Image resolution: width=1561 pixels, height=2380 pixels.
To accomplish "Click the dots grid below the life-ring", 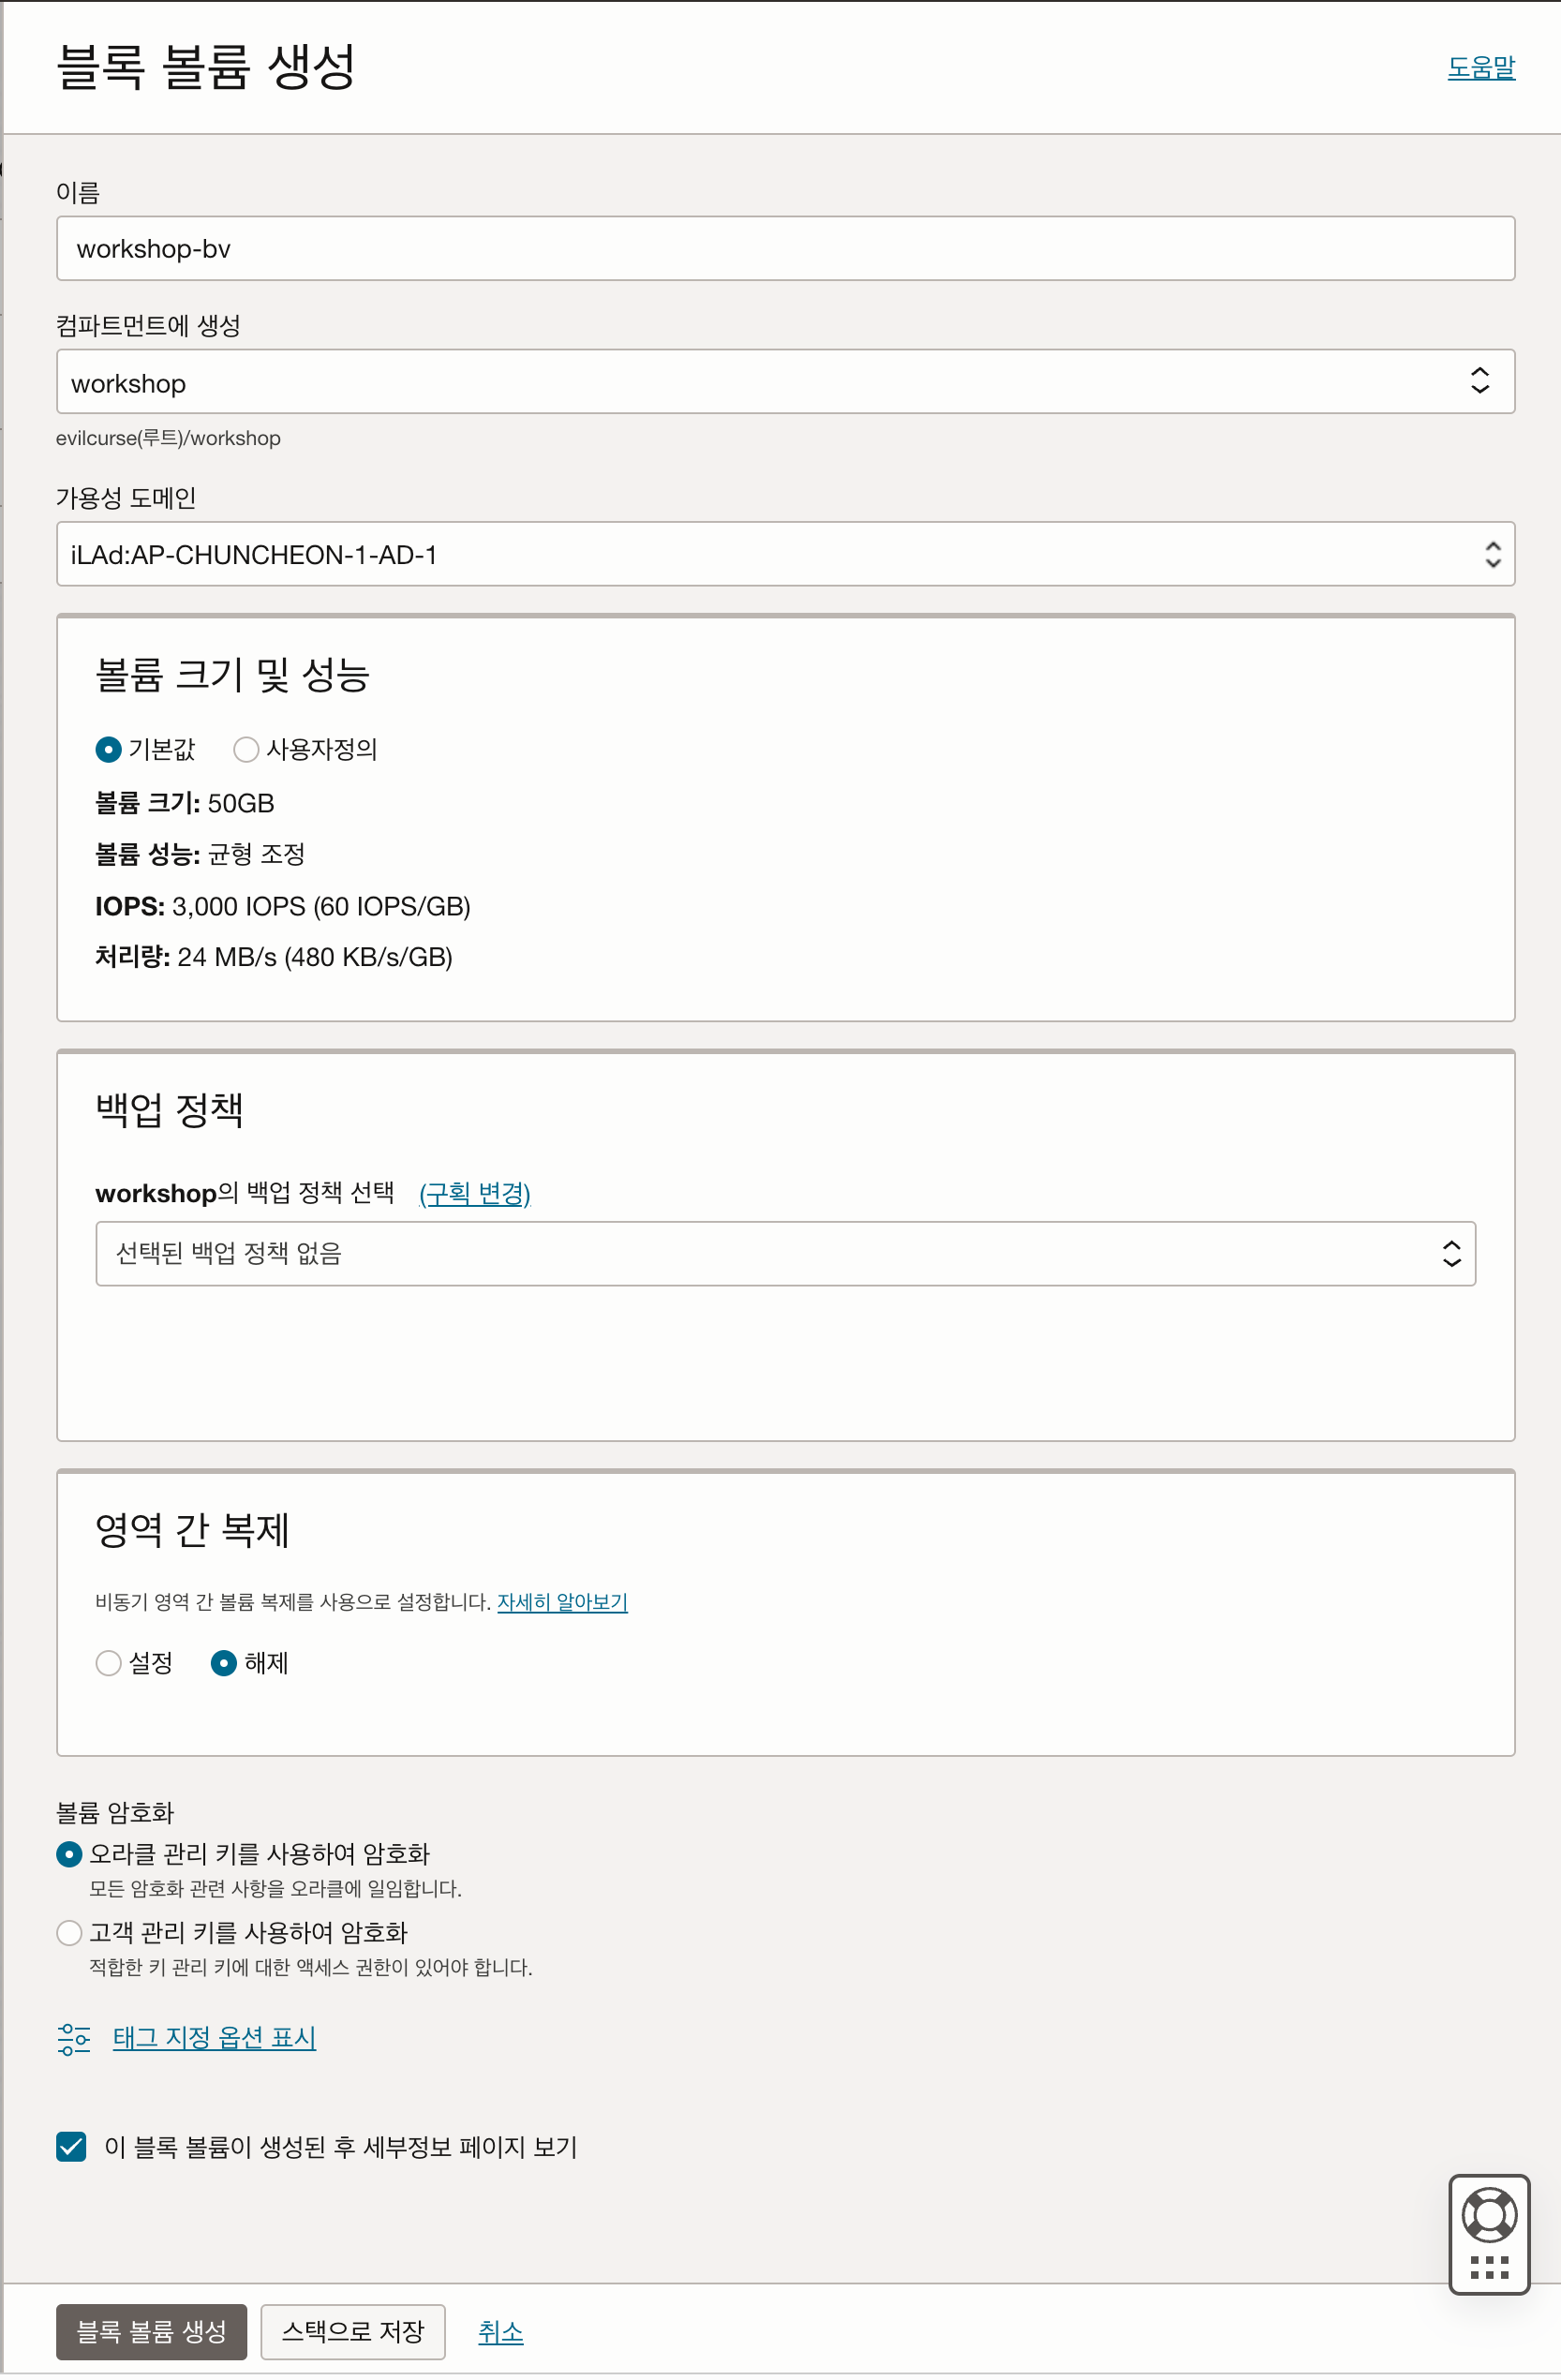I will [x=1488, y=2266].
